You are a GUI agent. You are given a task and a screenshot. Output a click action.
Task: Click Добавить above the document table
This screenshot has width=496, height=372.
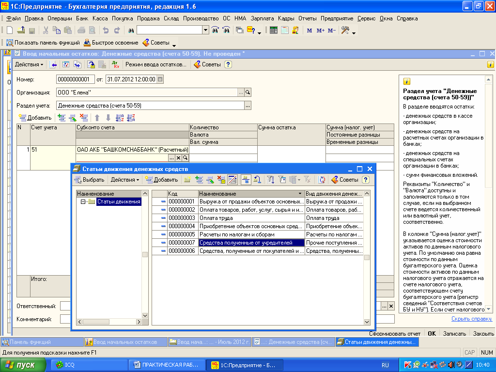[35, 118]
